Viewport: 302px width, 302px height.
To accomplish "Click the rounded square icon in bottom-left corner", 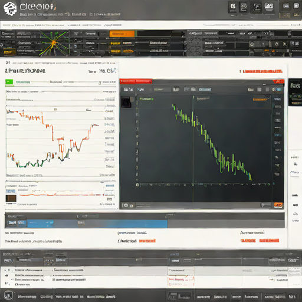I will [8, 295].
